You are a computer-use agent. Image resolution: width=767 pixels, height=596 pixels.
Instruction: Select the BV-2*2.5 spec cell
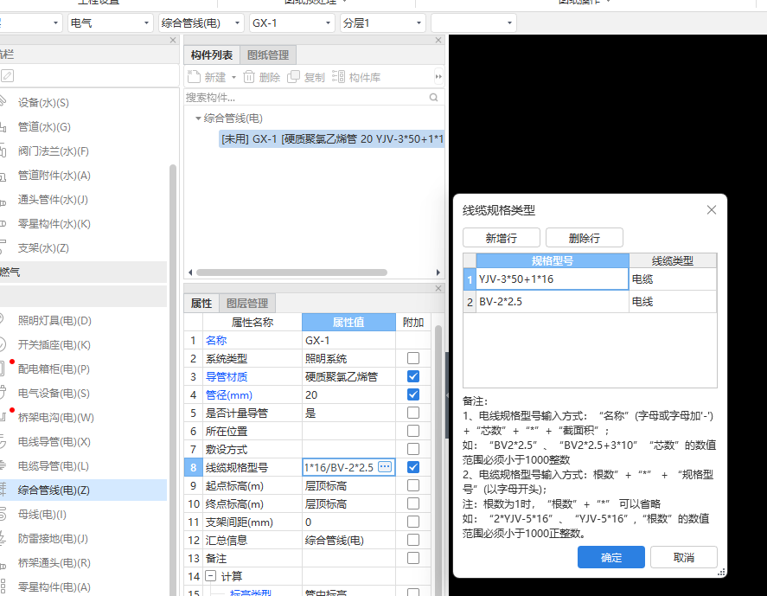point(553,301)
